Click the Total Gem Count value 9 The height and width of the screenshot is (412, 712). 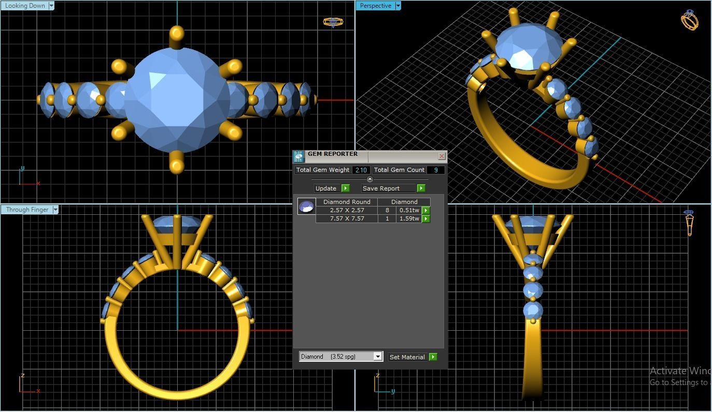click(x=436, y=170)
